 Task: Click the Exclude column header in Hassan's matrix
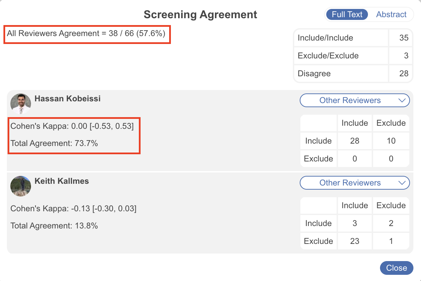tap(391, 123)
